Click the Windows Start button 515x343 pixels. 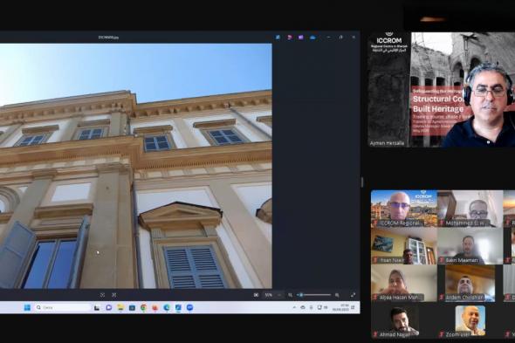27,307
